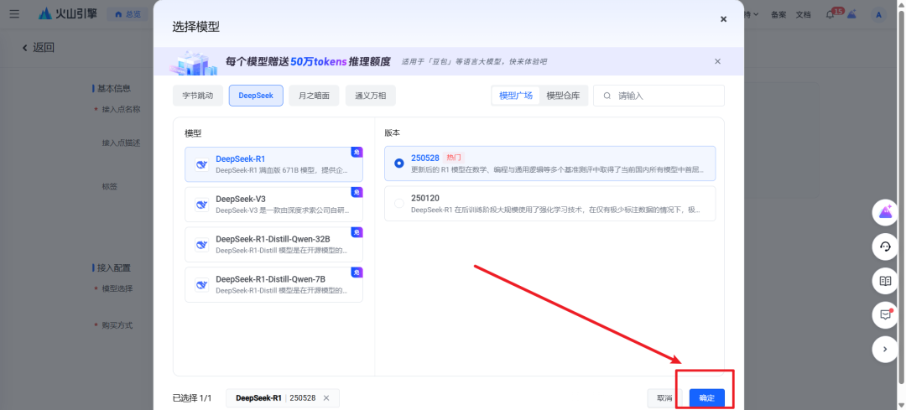Click the 总览 overview button
Image resolution: width=906 pixels, height=410 pixels.
pyautogui.click(x=128, y=14)
